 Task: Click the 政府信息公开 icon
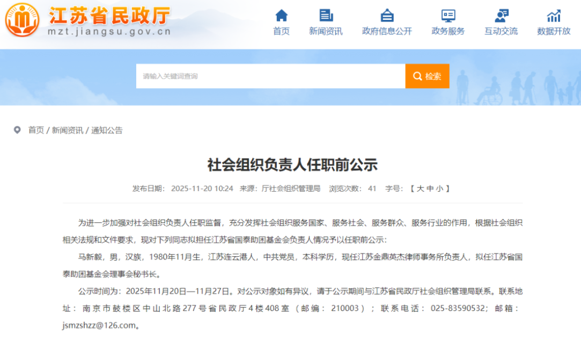[387, 15]
